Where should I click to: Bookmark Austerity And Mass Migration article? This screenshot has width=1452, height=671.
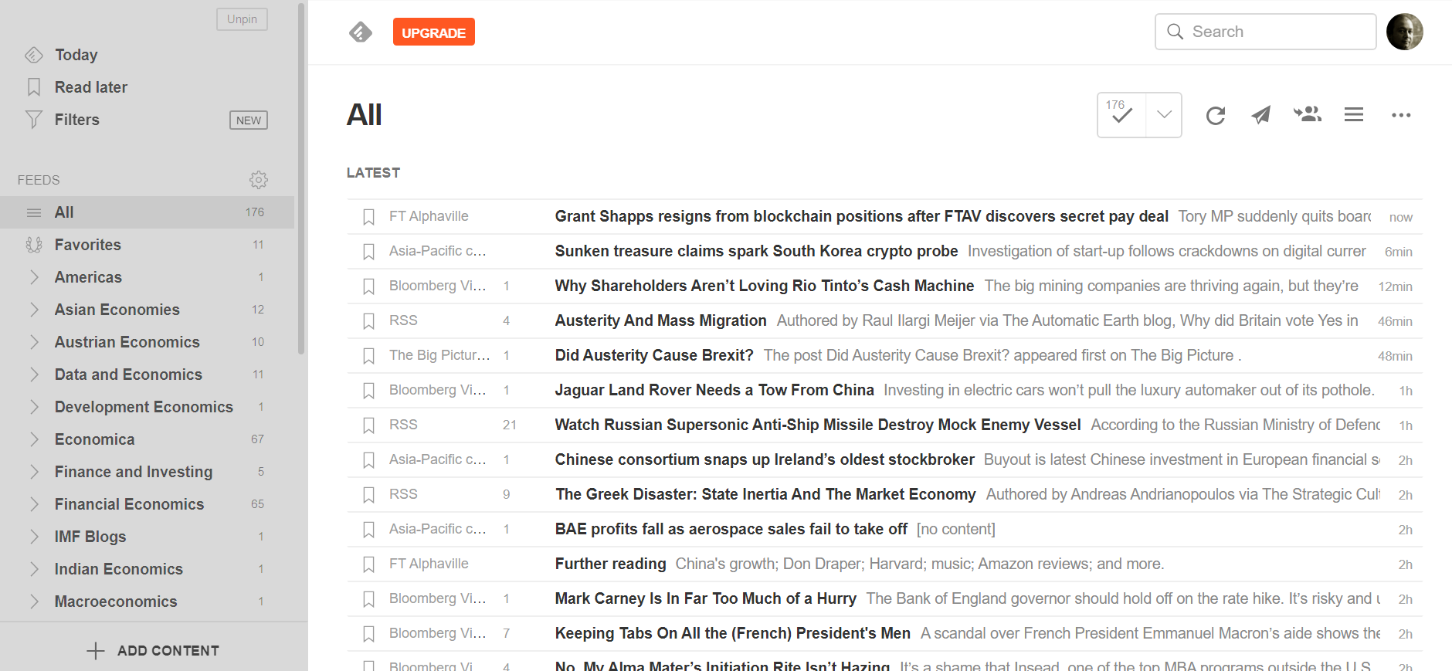(x=369, y=321)
